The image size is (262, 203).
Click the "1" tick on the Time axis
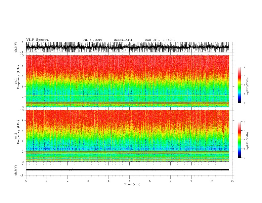[47, 181]
